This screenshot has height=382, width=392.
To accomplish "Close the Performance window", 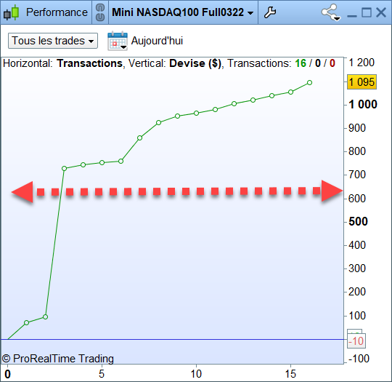I will click(381, 12).
